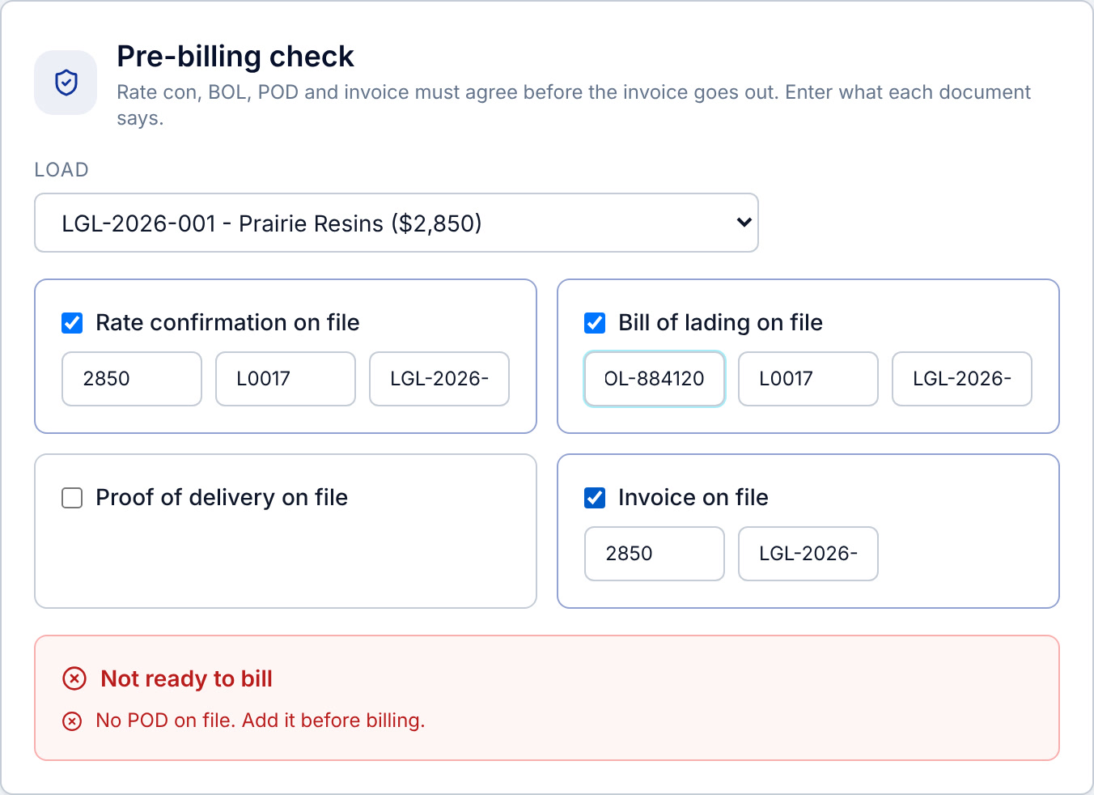Click the error icon beside Not ready to bill
This screenshot has height=795, width=1094.
(x=74, y=678)
